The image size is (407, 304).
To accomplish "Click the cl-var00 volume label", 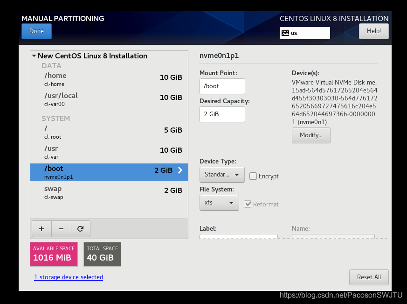I will (55, 104).
